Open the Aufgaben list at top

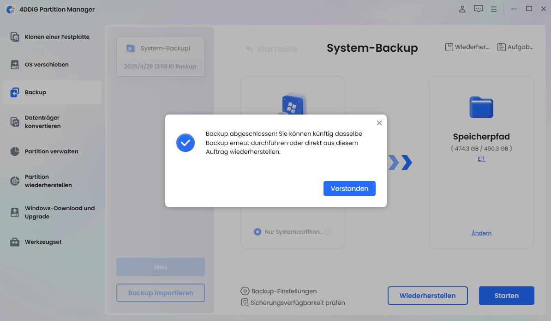click(x=515, y=47)
